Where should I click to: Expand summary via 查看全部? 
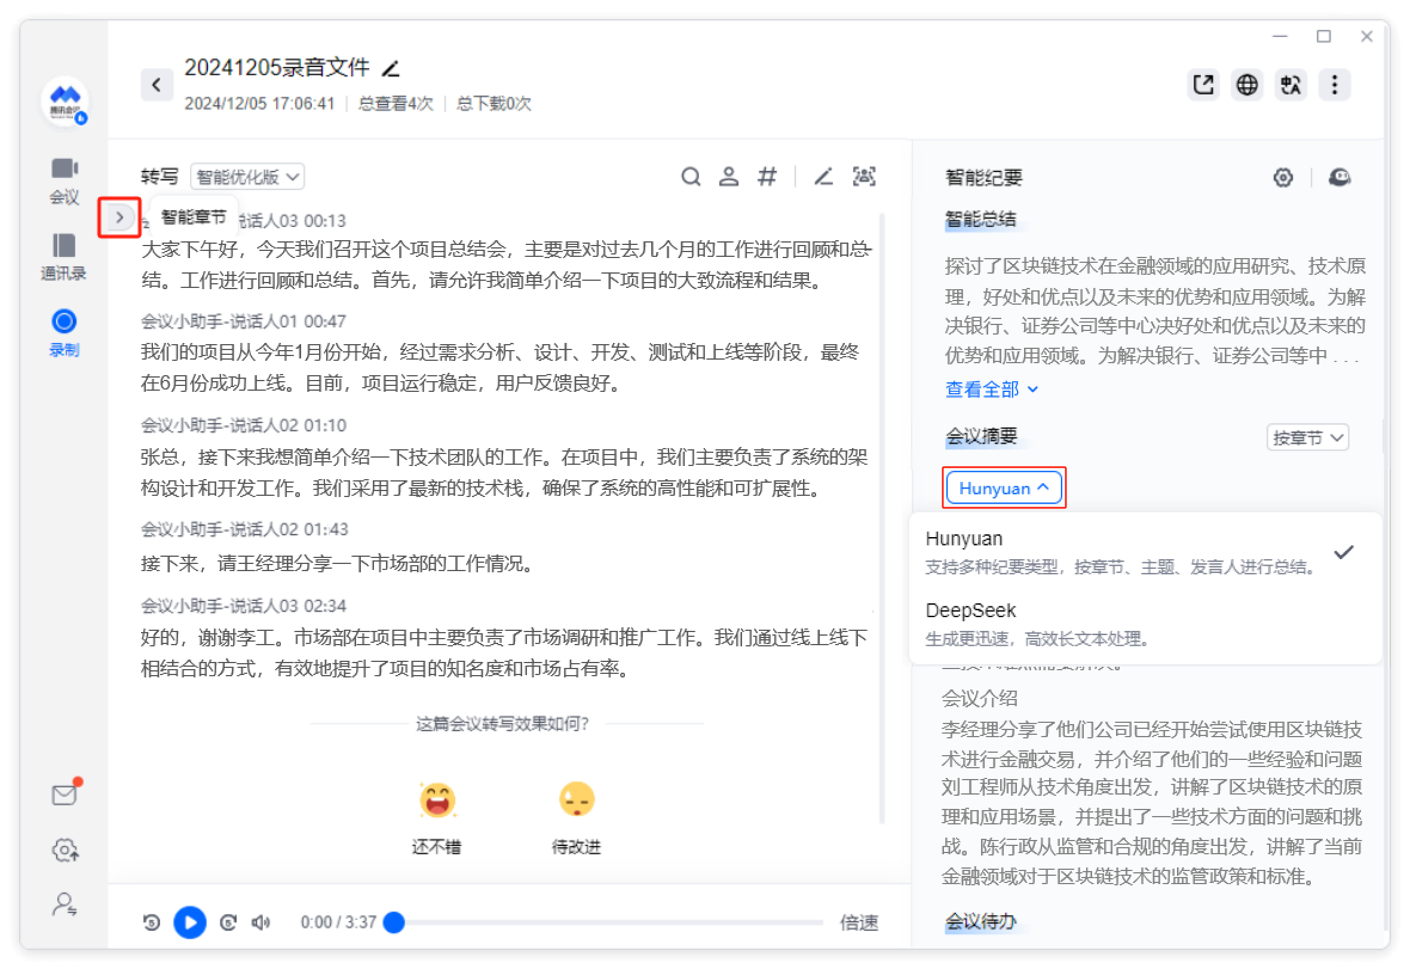pyautogui.click(x=992, y=388)
